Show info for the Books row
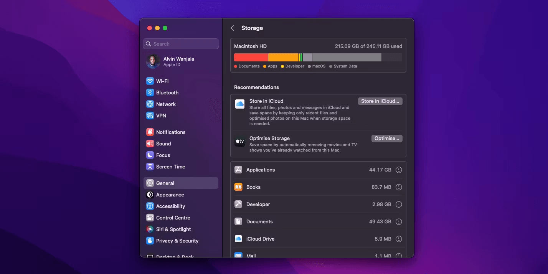The height and width of the screenshot is (274, 548). point(399,187)
